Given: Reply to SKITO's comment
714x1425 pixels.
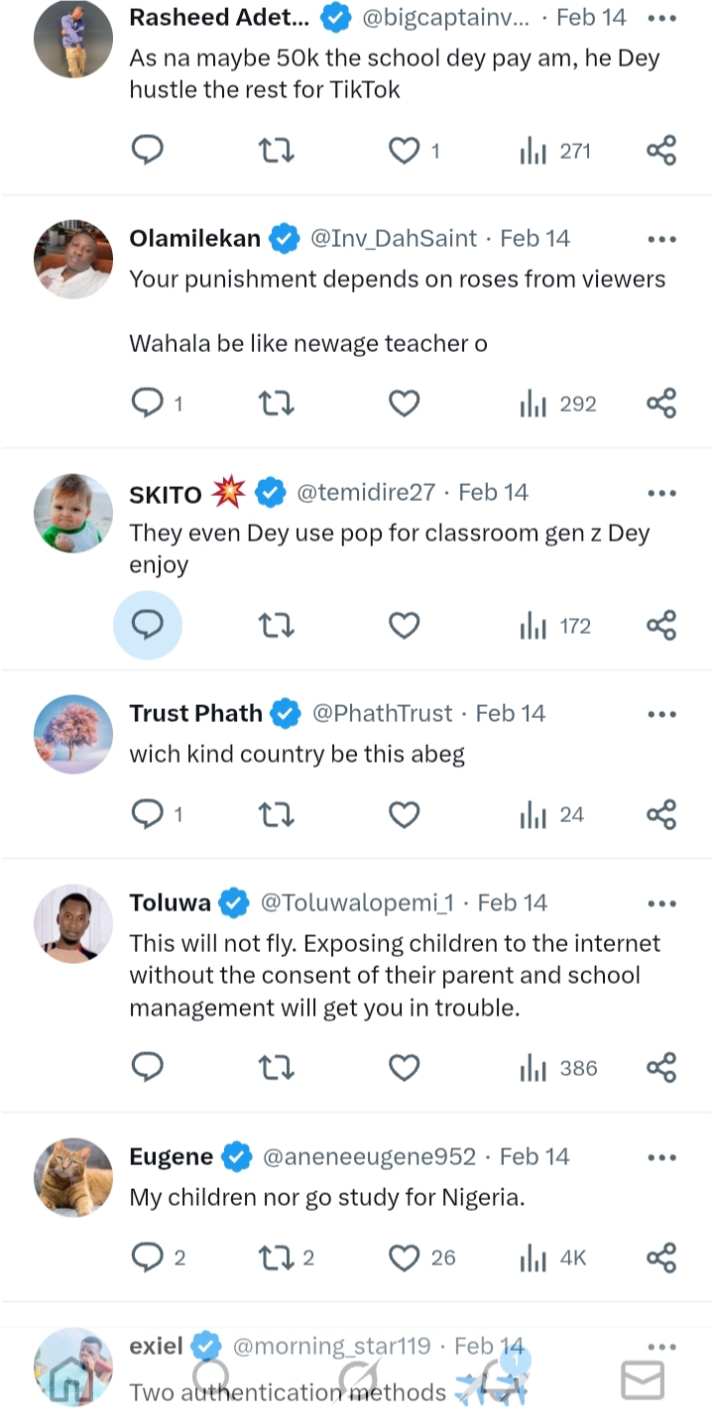Looking at the screenshot, I should [148, 626].
